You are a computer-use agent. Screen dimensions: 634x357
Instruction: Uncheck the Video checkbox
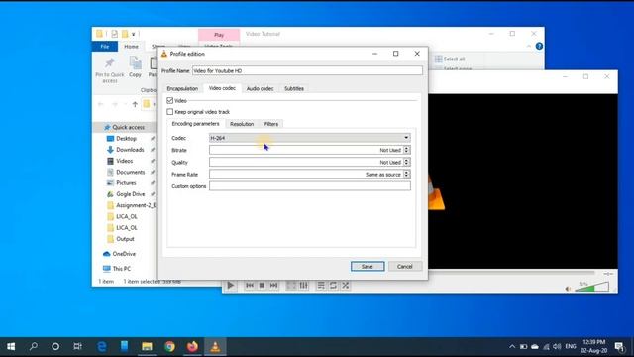pyautogui.click(x=169, y=100)
